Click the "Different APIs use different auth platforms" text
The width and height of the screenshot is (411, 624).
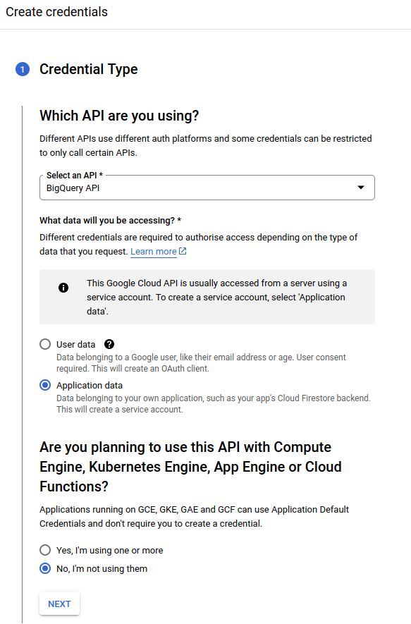[206, 146]
